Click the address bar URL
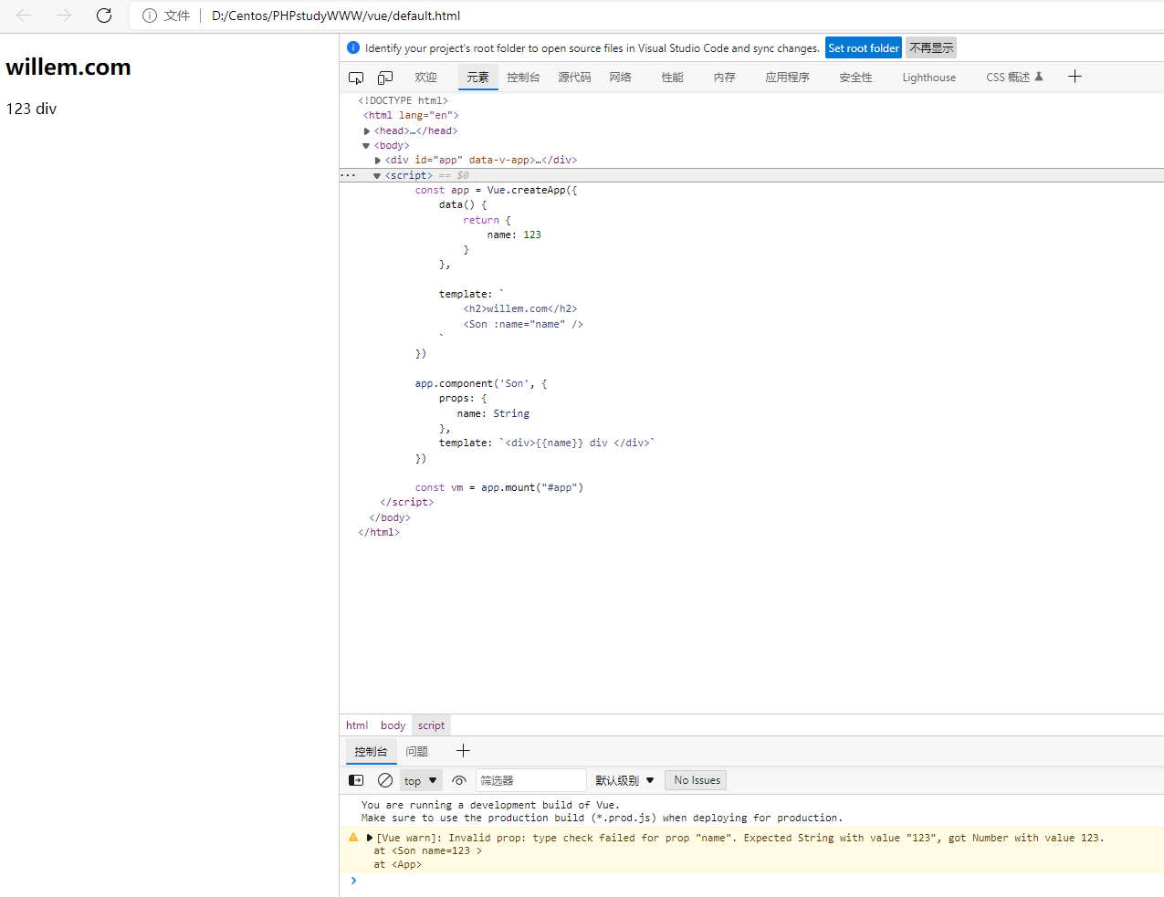 [336, 16]
